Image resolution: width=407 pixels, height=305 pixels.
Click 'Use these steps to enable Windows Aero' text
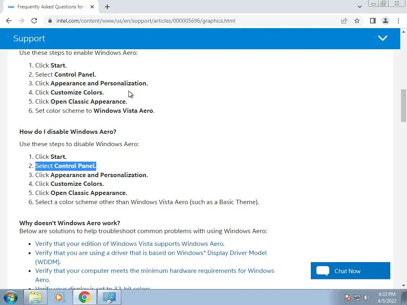pyautogui.click(x=78, y=53)
